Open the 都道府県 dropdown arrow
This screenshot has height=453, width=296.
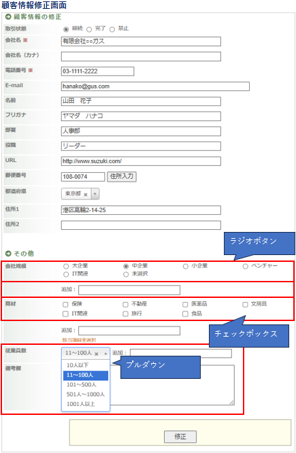pyautogui.click(x=95, y=194)
